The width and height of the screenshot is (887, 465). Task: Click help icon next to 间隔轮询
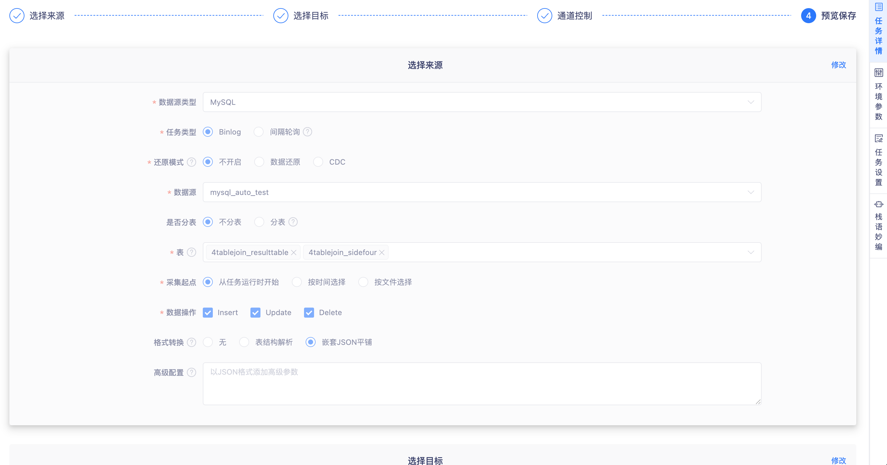pyautogui.click(x=307, y=132)
